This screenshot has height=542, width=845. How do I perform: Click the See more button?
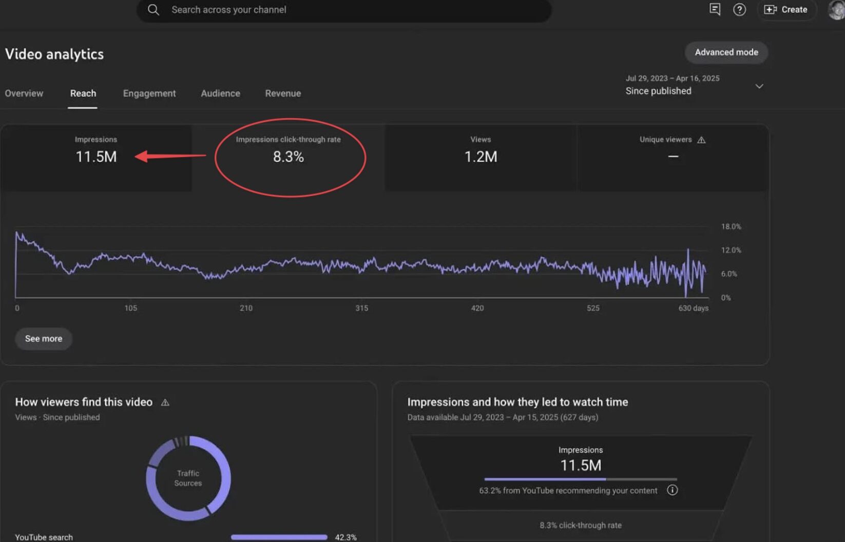point(44,339)
